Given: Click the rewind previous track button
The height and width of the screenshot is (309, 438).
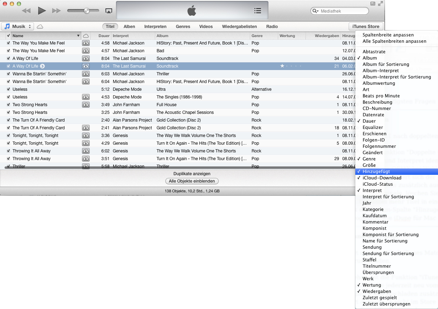Looking at the screenshot, I should [x=26, y=11].
